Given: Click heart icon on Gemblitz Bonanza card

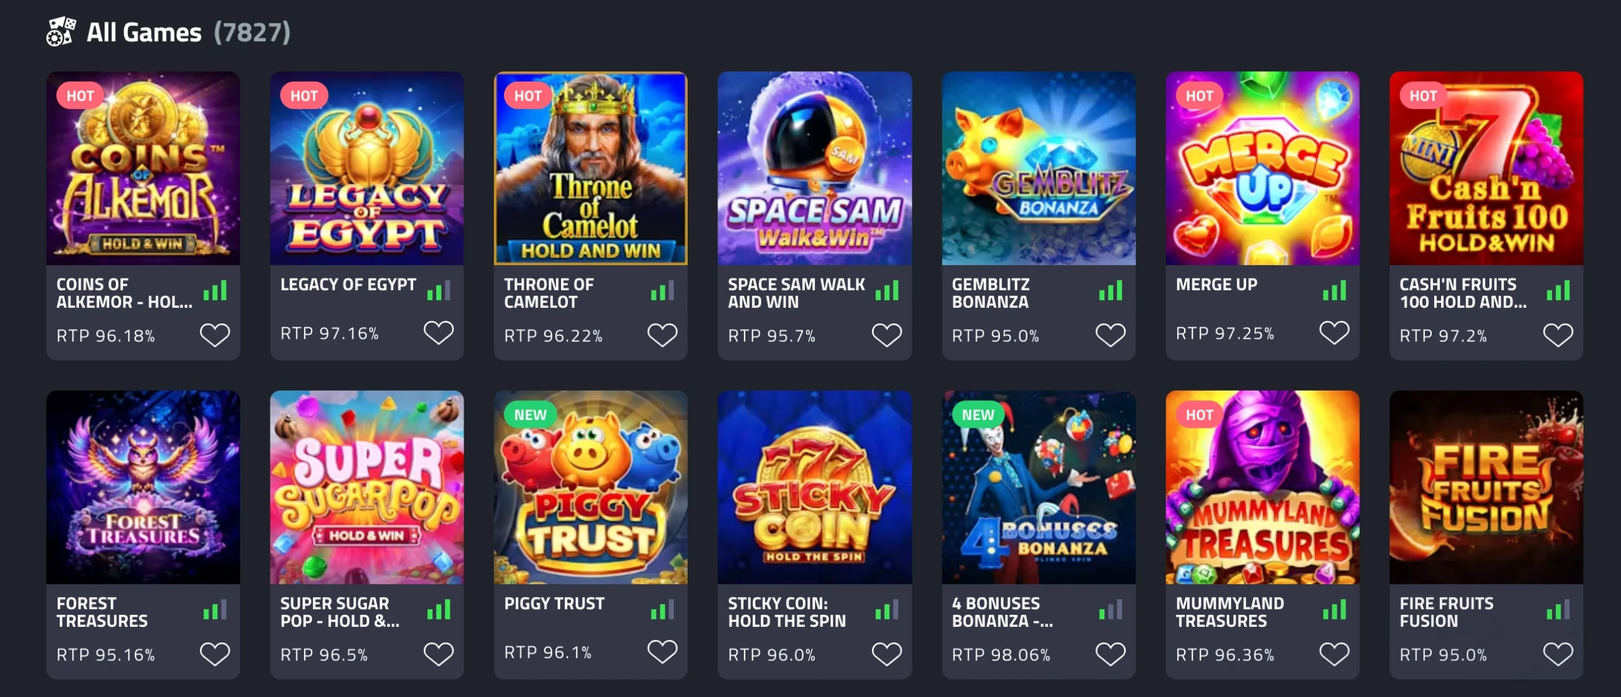Looking at the screenshot, I should point(1111,335).
